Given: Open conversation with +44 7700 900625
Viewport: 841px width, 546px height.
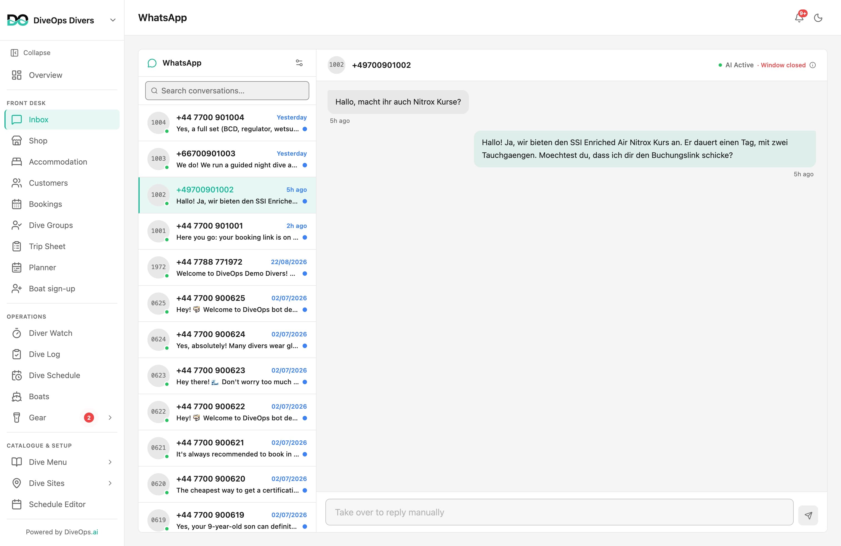Looking at the screenshot, I should 227,304.
